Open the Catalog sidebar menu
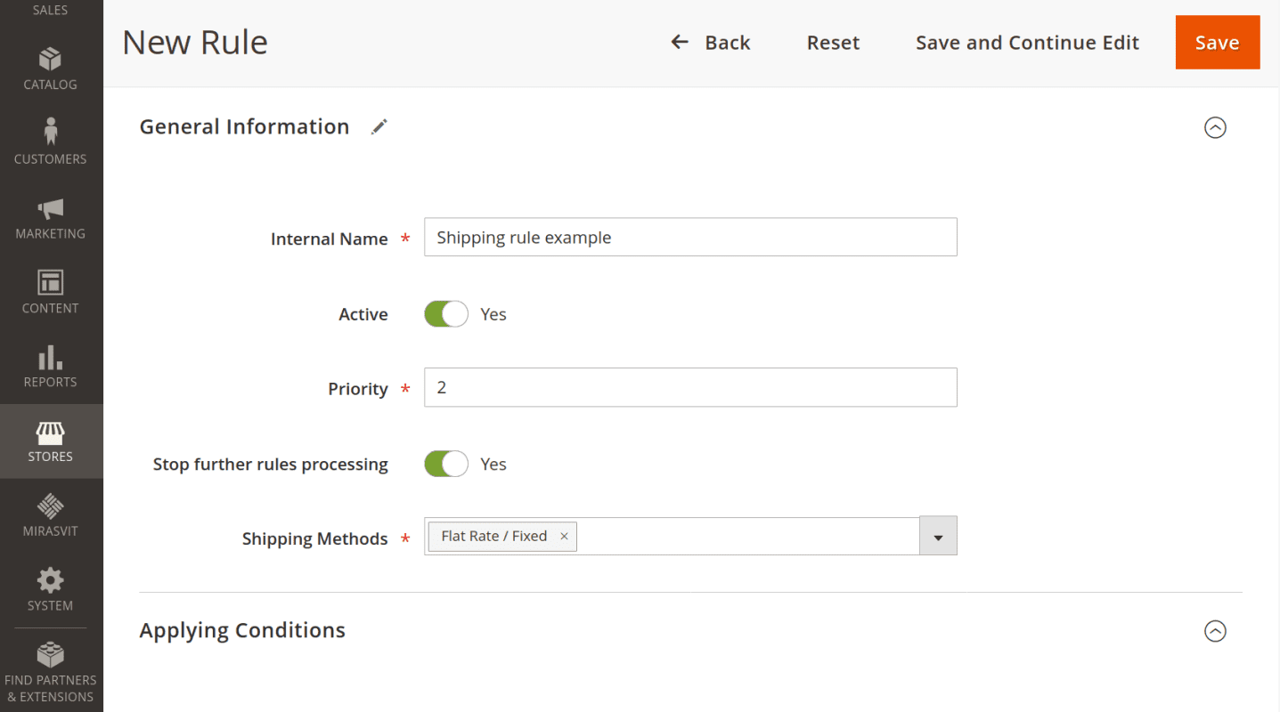 [x=51, y=69]
